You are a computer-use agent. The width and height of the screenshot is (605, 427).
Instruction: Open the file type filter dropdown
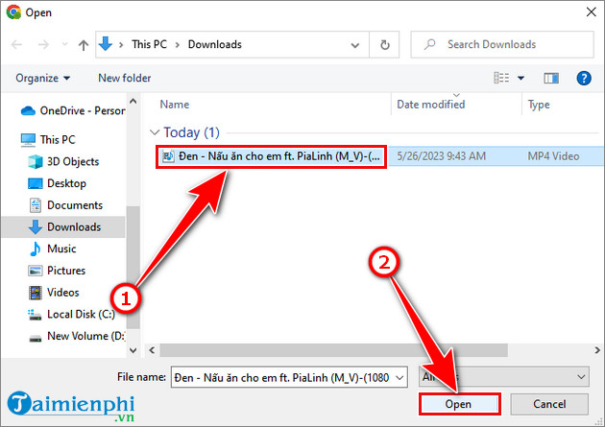click(x=503, y=377)
